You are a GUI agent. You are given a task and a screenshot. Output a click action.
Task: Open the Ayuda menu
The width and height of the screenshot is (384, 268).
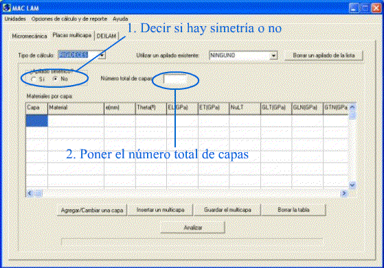[120, 19]
